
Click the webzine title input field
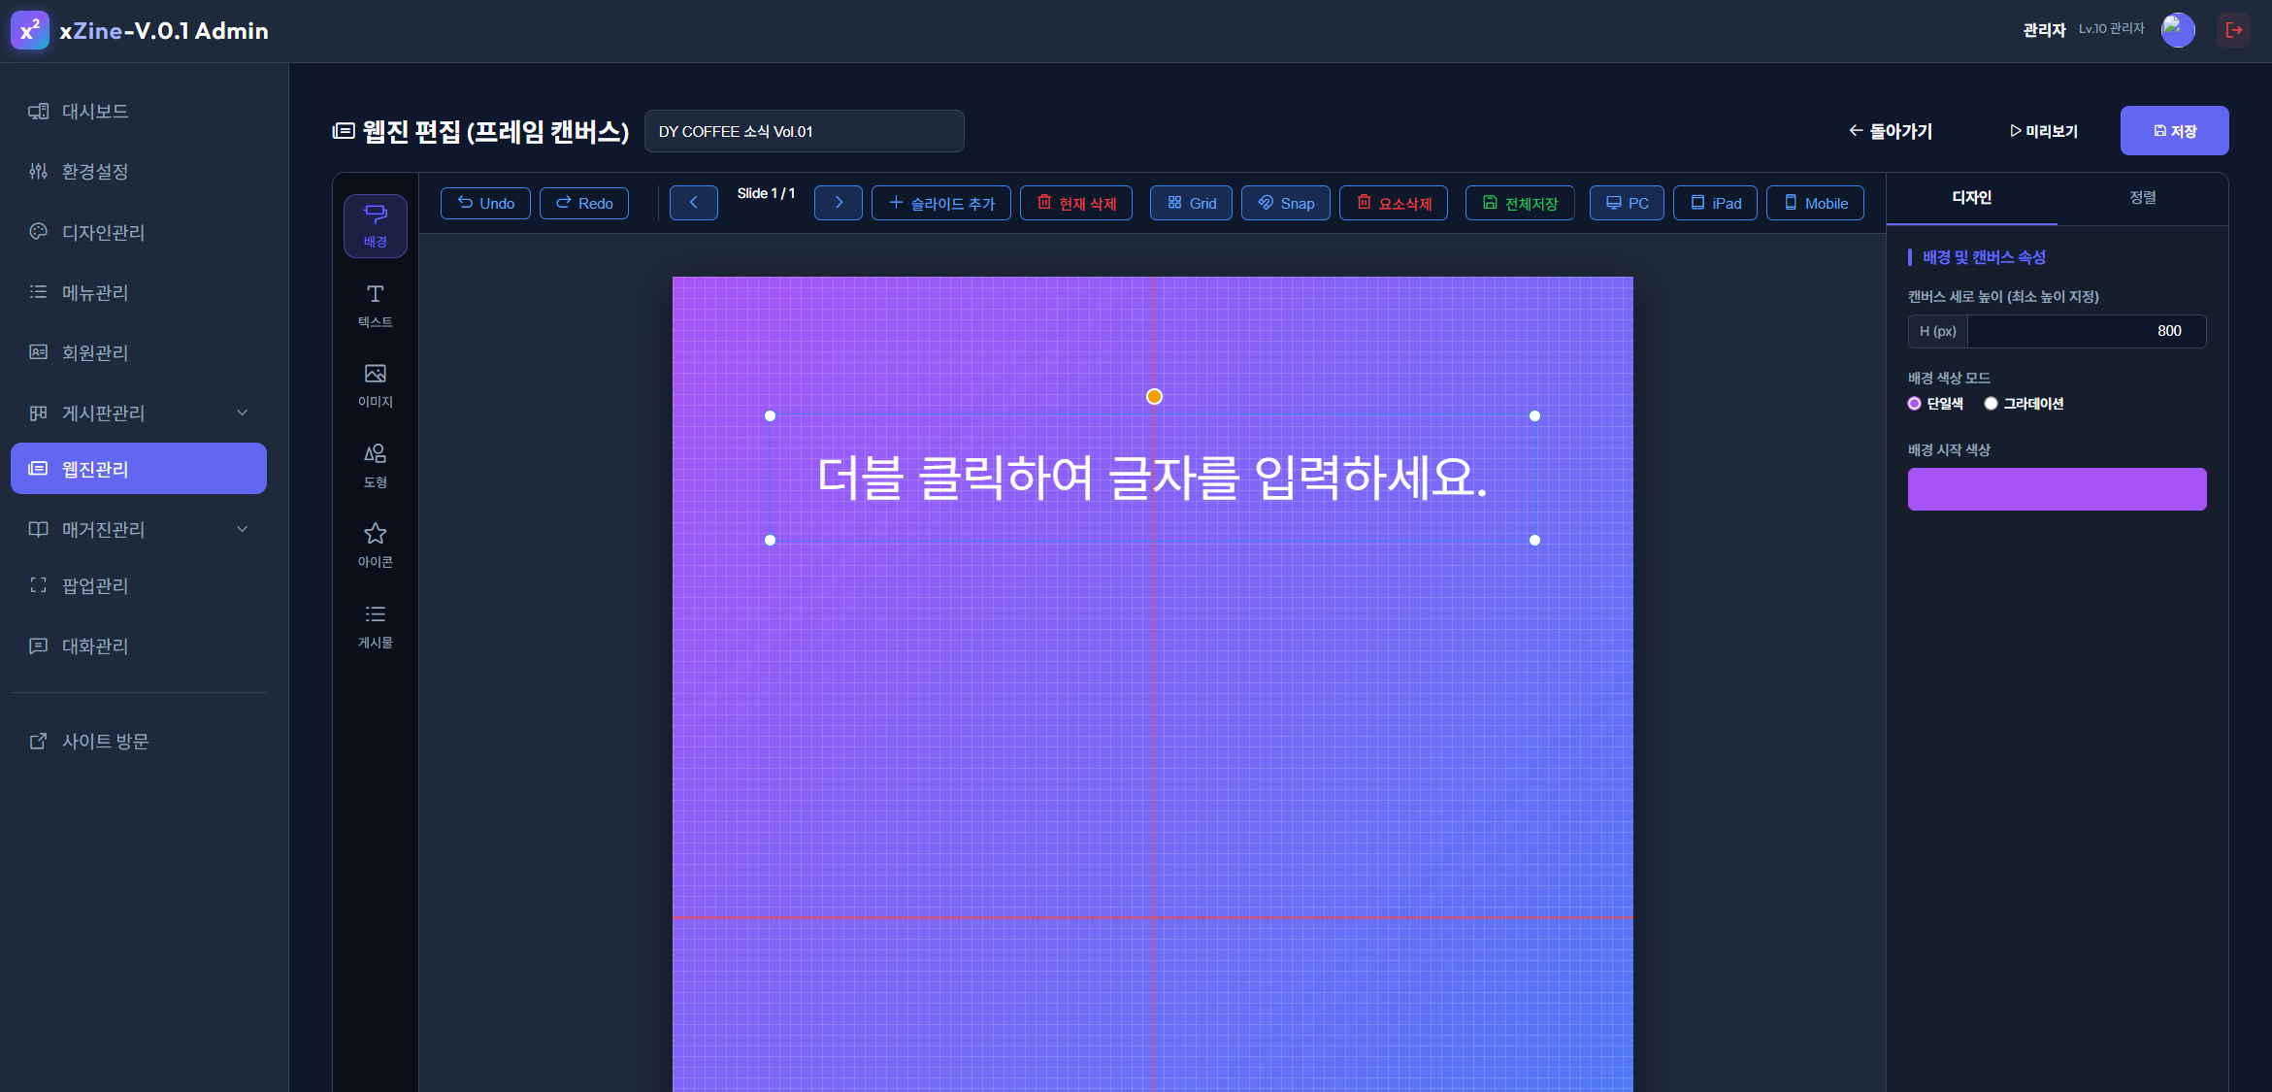[804, 131]
